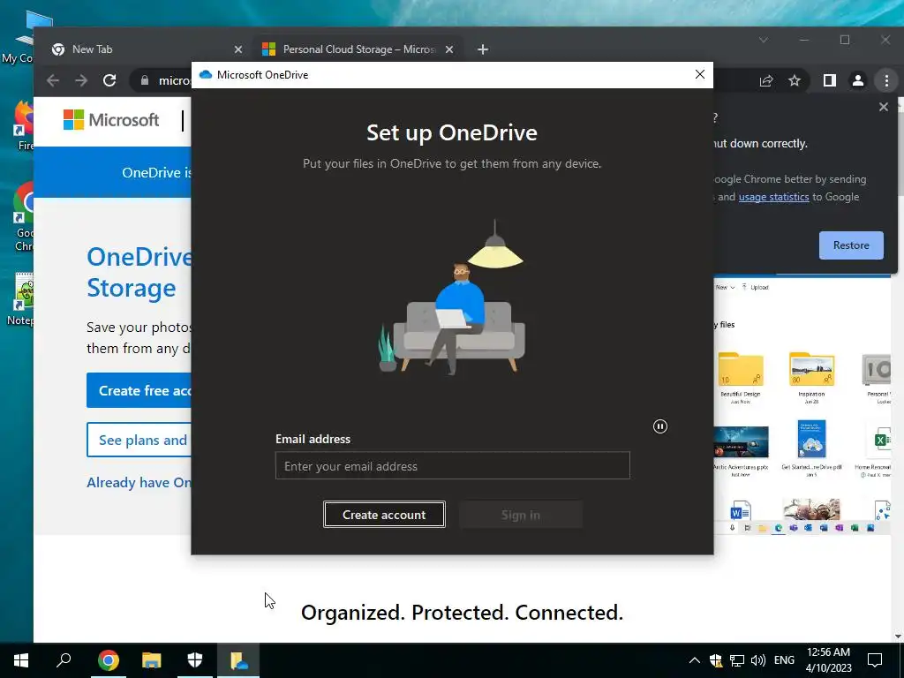Open network status tray icon
Viewport: 904px width, 678px height.
pos(737,660)
